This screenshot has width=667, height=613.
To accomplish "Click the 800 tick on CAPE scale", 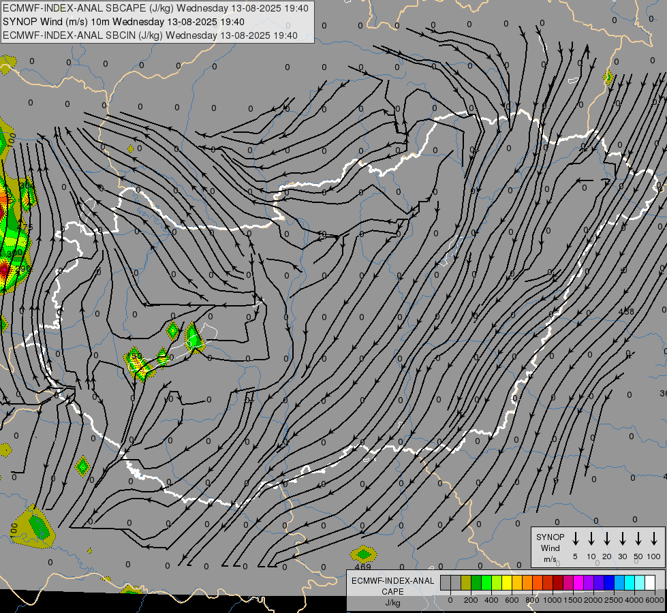I will point(532,600).
